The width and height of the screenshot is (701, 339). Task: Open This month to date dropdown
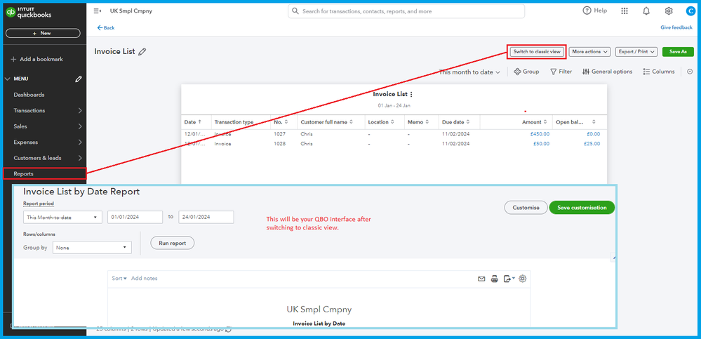(469, 72)
